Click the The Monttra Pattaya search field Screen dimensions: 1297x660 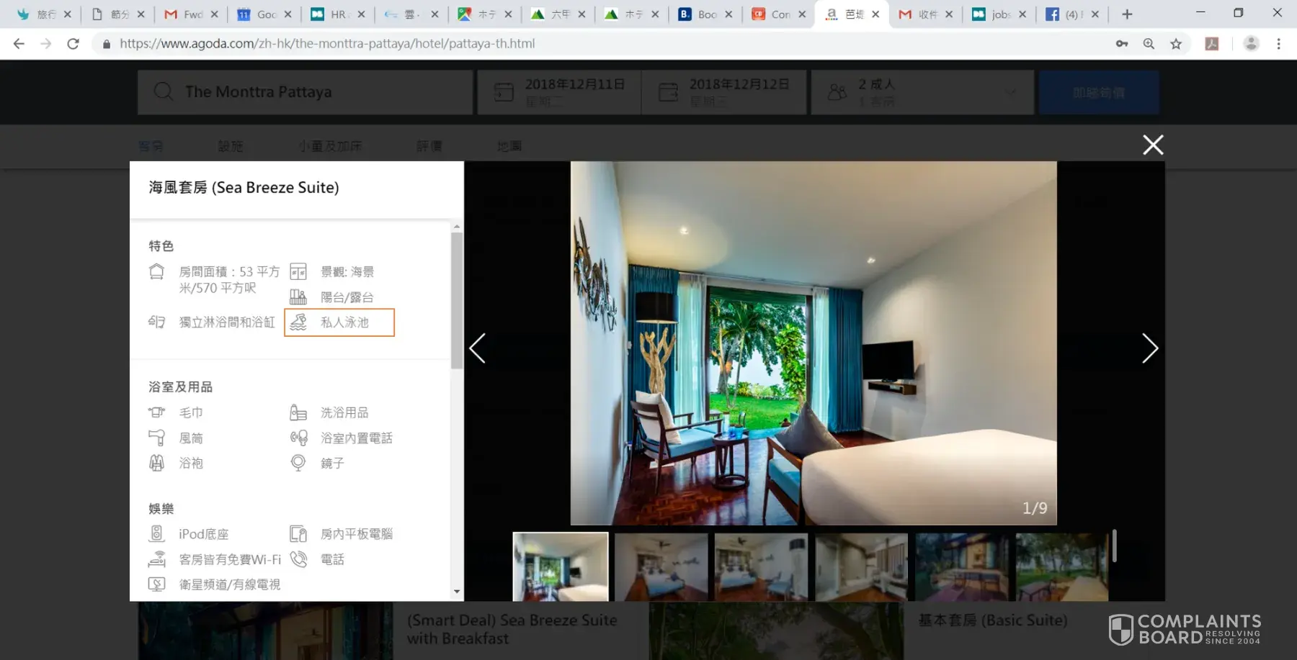pyautogui.click(x=305, y=92)
